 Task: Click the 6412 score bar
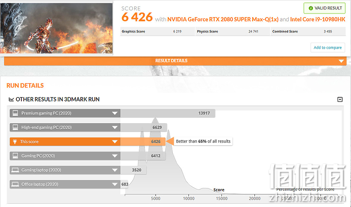tap(143, 156)
